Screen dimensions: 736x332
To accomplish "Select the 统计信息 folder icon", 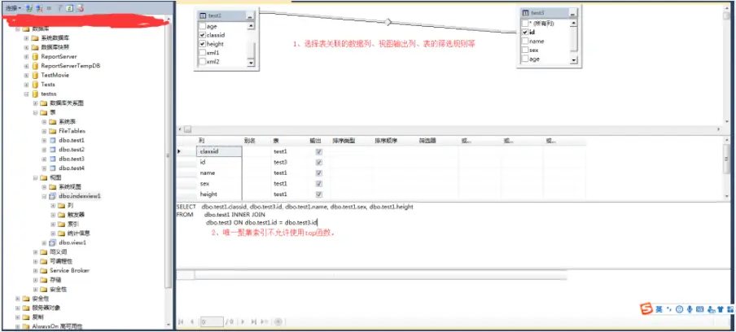I will click(x=62, y=233).
